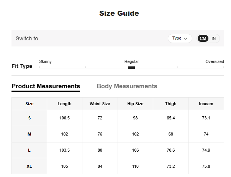Click the Oversized fit label

[215, 61]
